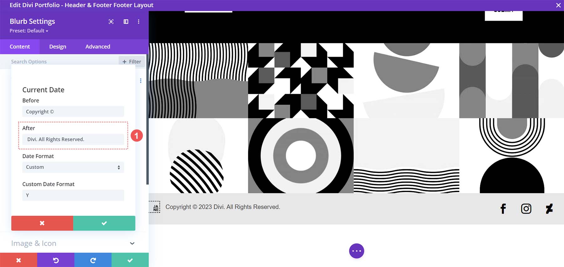Switch to the Advanced tab

pyautogui.click(x=98, y=47)
